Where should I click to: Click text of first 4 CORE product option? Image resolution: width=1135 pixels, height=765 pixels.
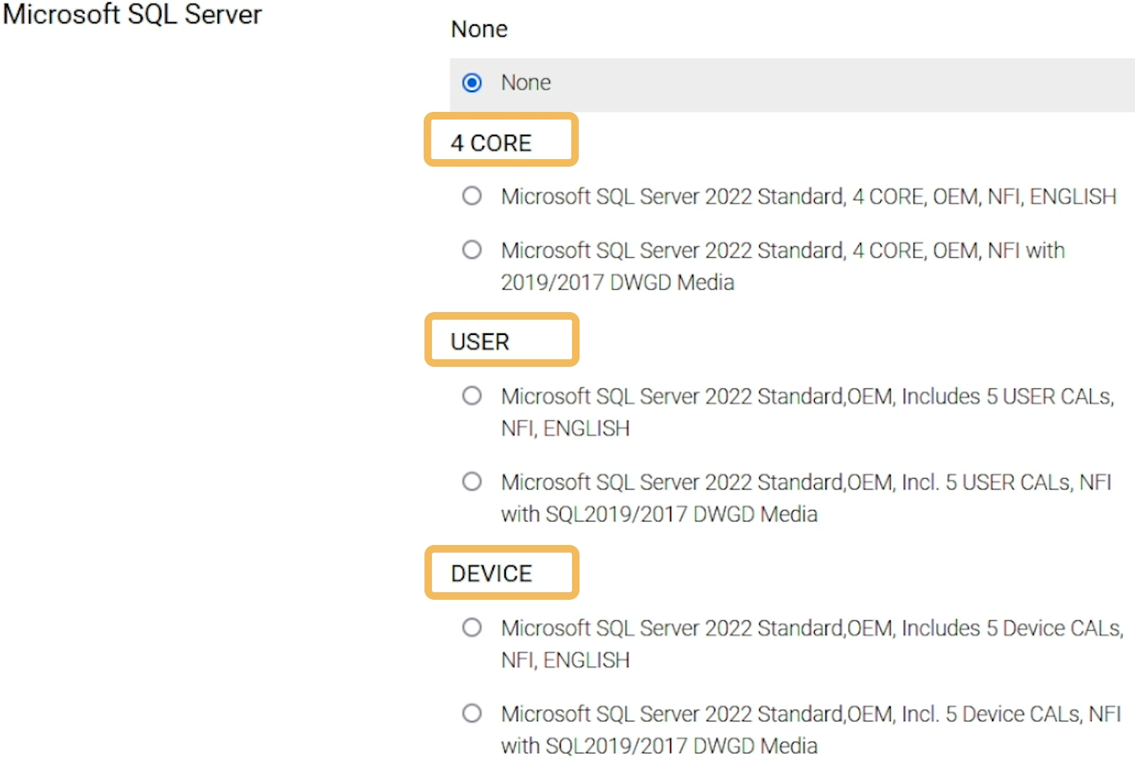(808, 196)
